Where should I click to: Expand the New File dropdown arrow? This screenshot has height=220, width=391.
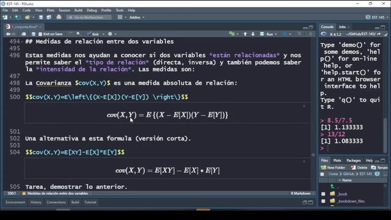point(10,17)
